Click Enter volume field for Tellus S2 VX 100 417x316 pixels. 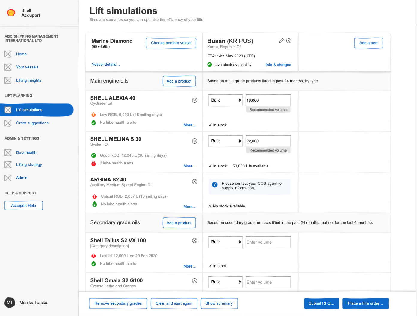[268, 242]
